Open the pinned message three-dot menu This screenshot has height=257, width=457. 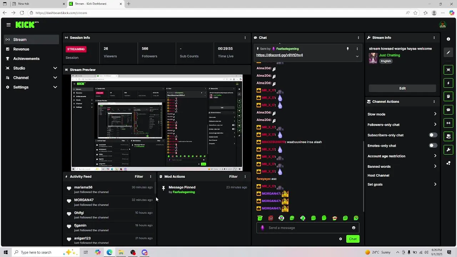click(357, 49)
